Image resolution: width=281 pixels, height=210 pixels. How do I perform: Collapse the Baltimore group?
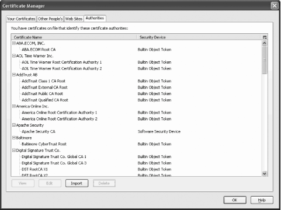click(x=14, y=138)
